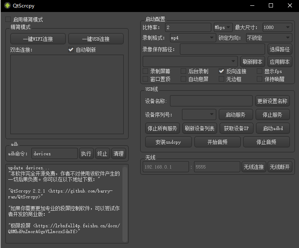This screenshot has width=299, height=248.
Task: Click the 选择路径 button
Action: (280, 49)
